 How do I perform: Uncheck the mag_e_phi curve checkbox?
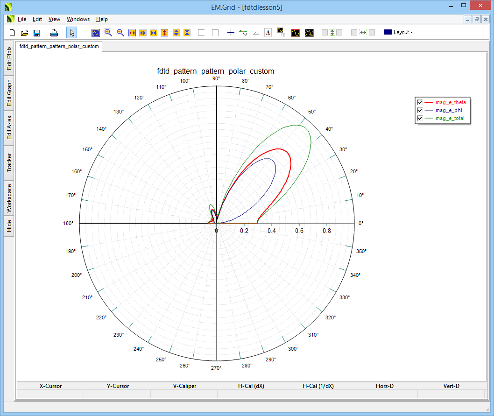pyautogui.click(x=420, y=110)
